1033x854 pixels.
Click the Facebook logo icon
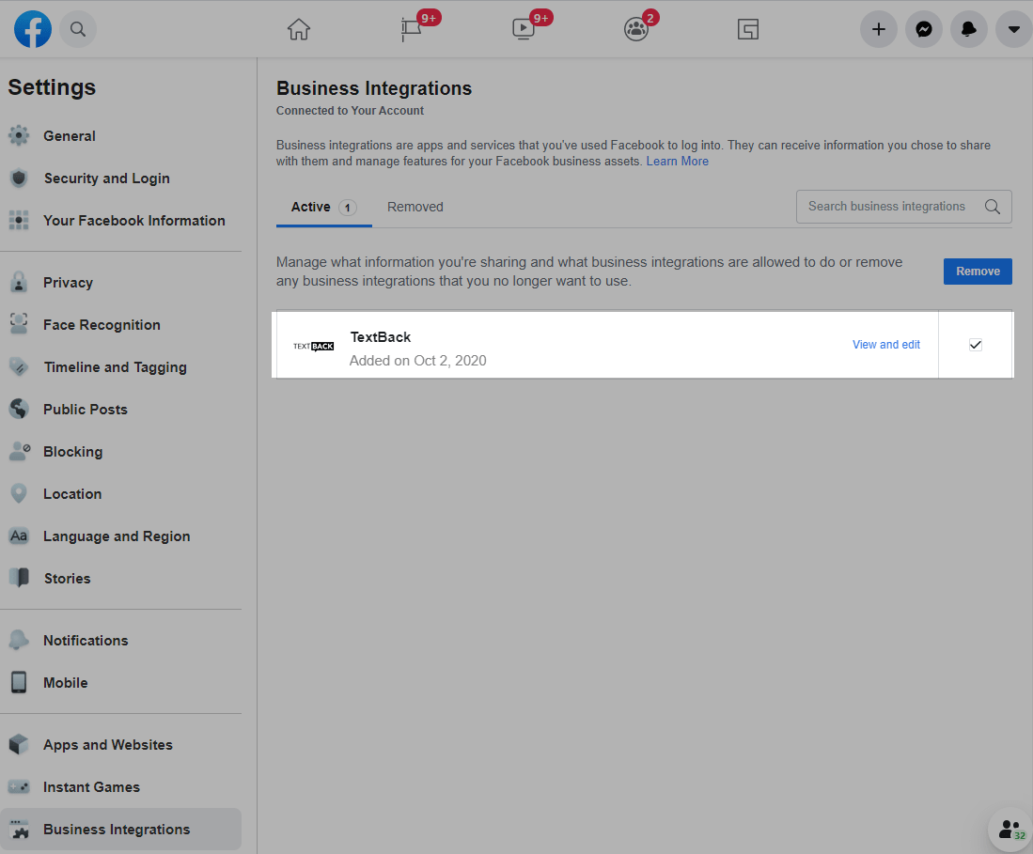33,29
